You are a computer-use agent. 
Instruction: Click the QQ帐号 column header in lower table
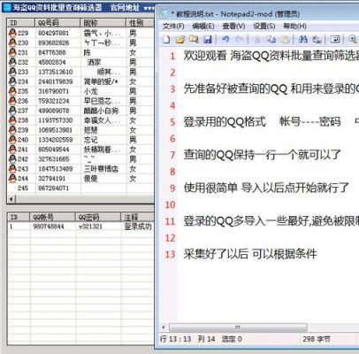(53, 217)
